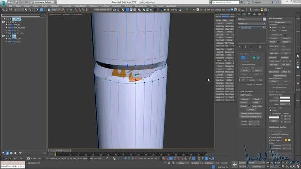Toggle Full Interactivity checkbox
301x169 pixels.
pos(273,88)
